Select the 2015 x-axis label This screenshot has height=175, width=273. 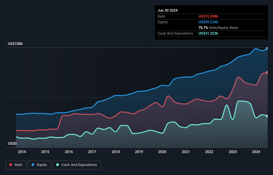(45, 152)
